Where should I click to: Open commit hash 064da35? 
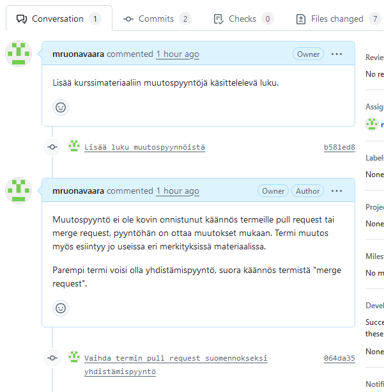point(339,358)
